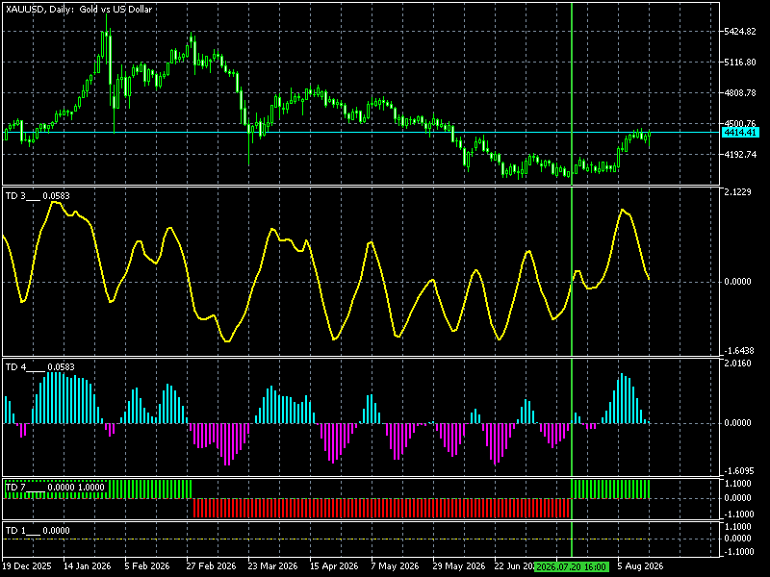
Task: Click the 2.1229 scale value in the TD 3 panel
Action: (737, 191)
